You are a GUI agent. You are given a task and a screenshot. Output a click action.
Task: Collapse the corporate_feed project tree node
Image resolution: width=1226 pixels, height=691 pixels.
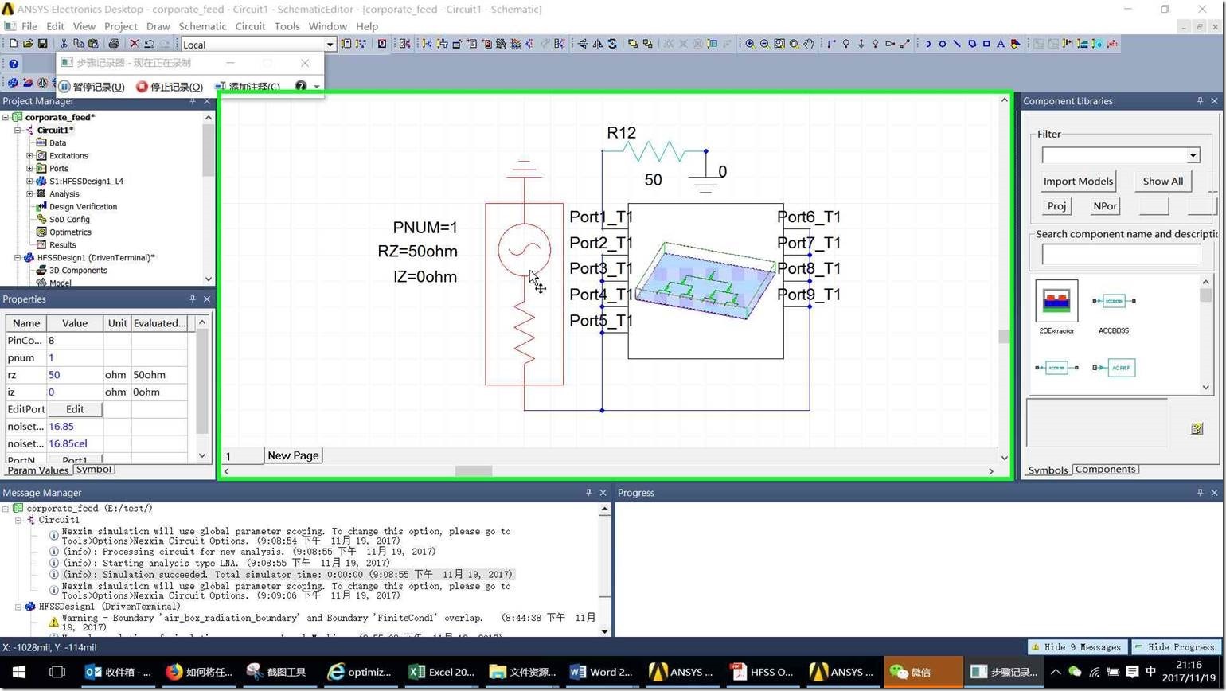(6, 117)
